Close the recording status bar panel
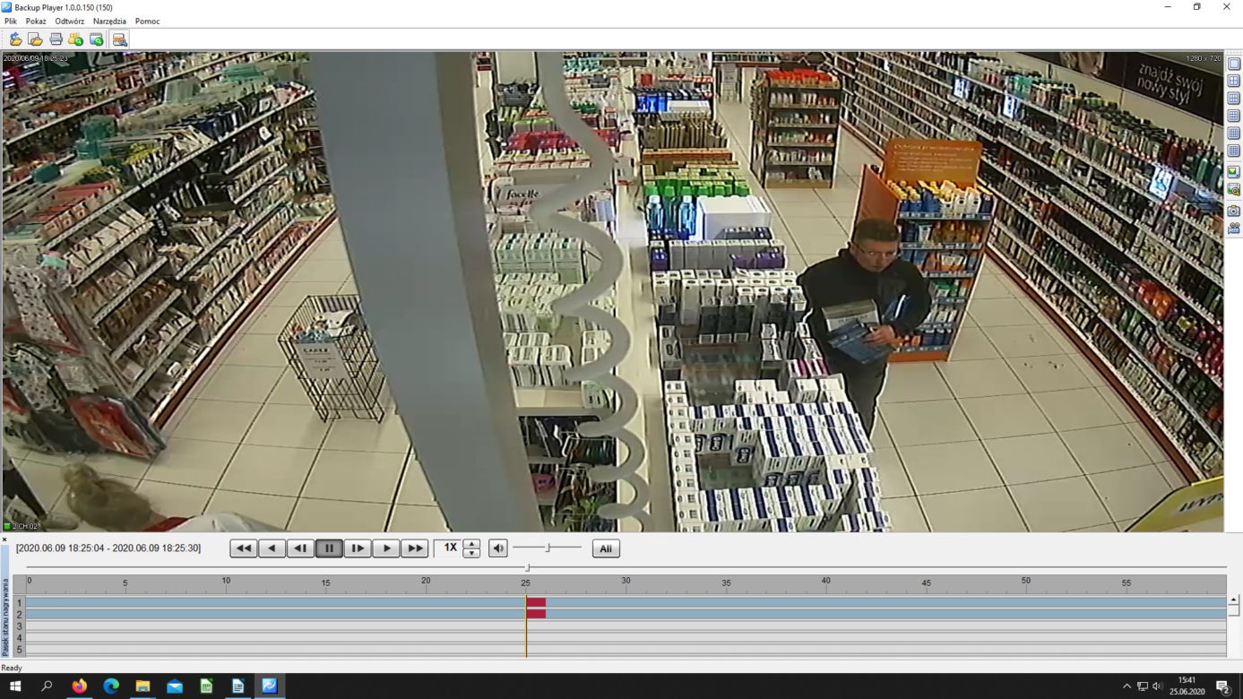The height and width of the screenshot is (699, 1243). click(x=4, y=539)
